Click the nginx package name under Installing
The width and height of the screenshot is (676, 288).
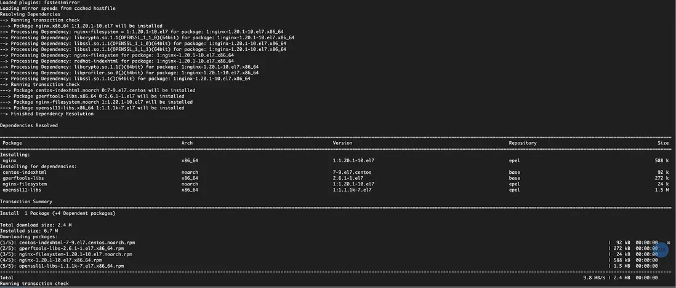click(10, 160)
